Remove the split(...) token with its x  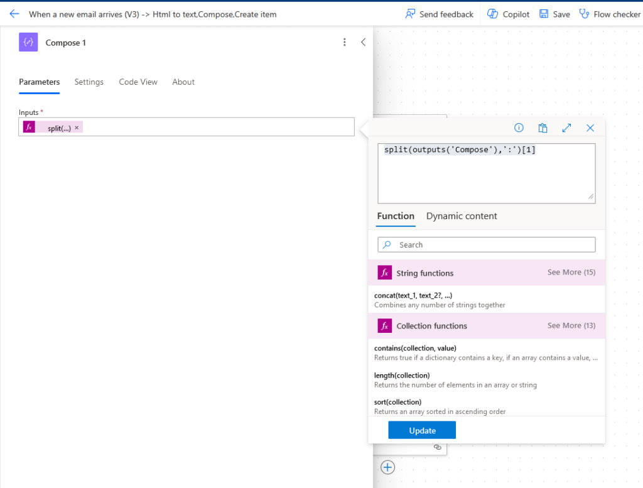(x=77, y=128)
